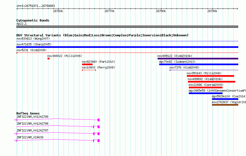Click the DGV Structural Variants track title

(102, 35)
